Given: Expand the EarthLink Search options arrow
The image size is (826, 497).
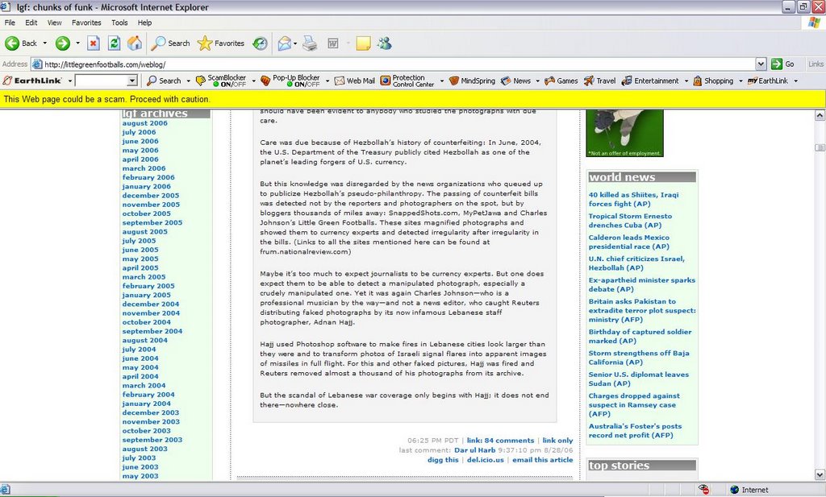Looking at the screenshot, I should click(x=188, y=81).
